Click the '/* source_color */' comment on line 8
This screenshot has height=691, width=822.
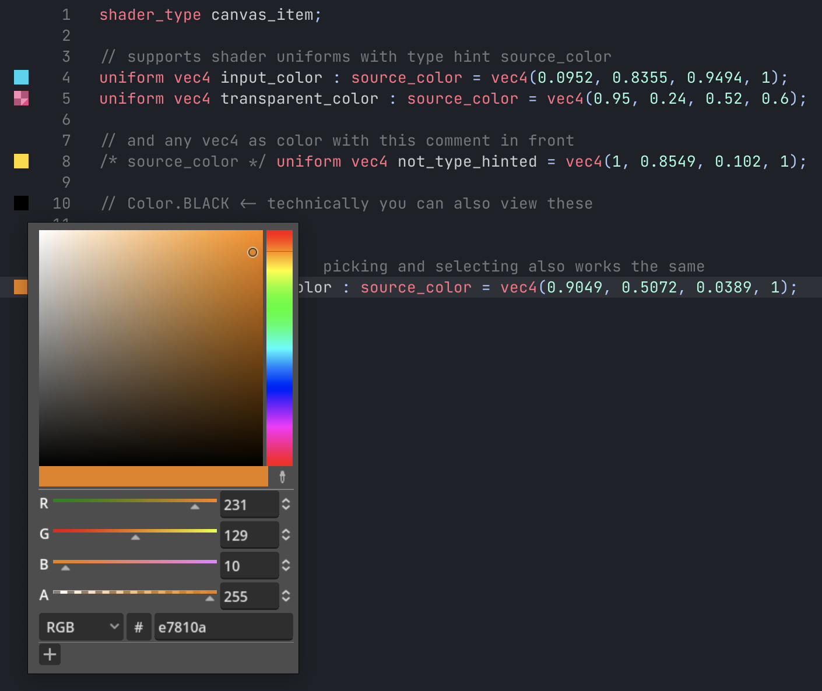coord(182,161)
